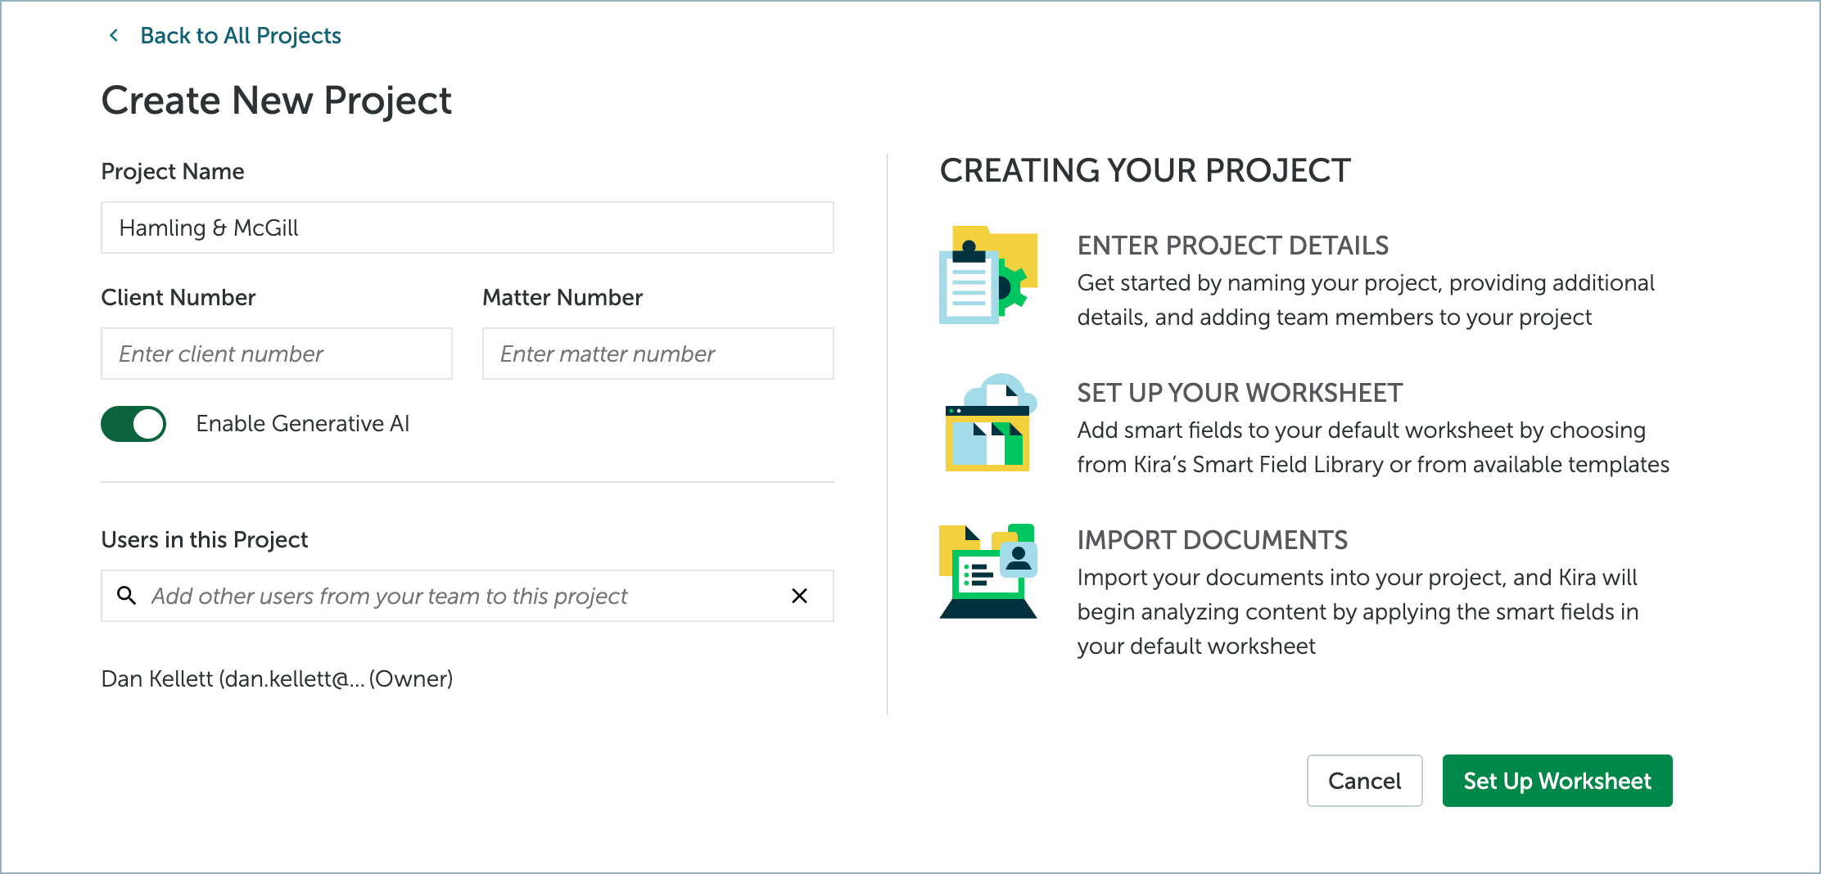Click the Dan Kellett owner entry
Image resolution: width=1821 pixels, height=874 pixels.
pyautogui.click(x=277, y=678)
